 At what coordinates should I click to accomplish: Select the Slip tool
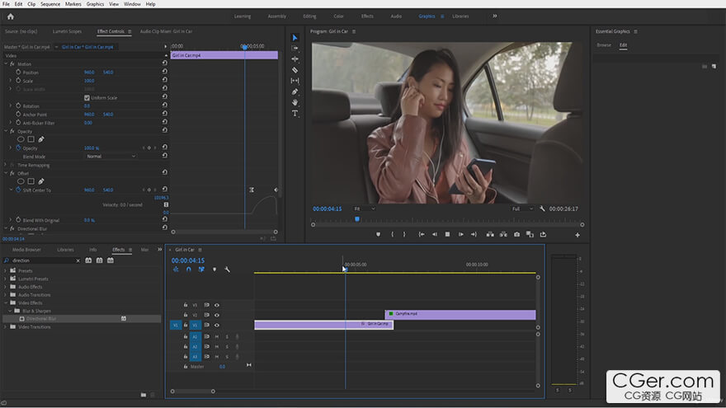click(x=295, y=81)
